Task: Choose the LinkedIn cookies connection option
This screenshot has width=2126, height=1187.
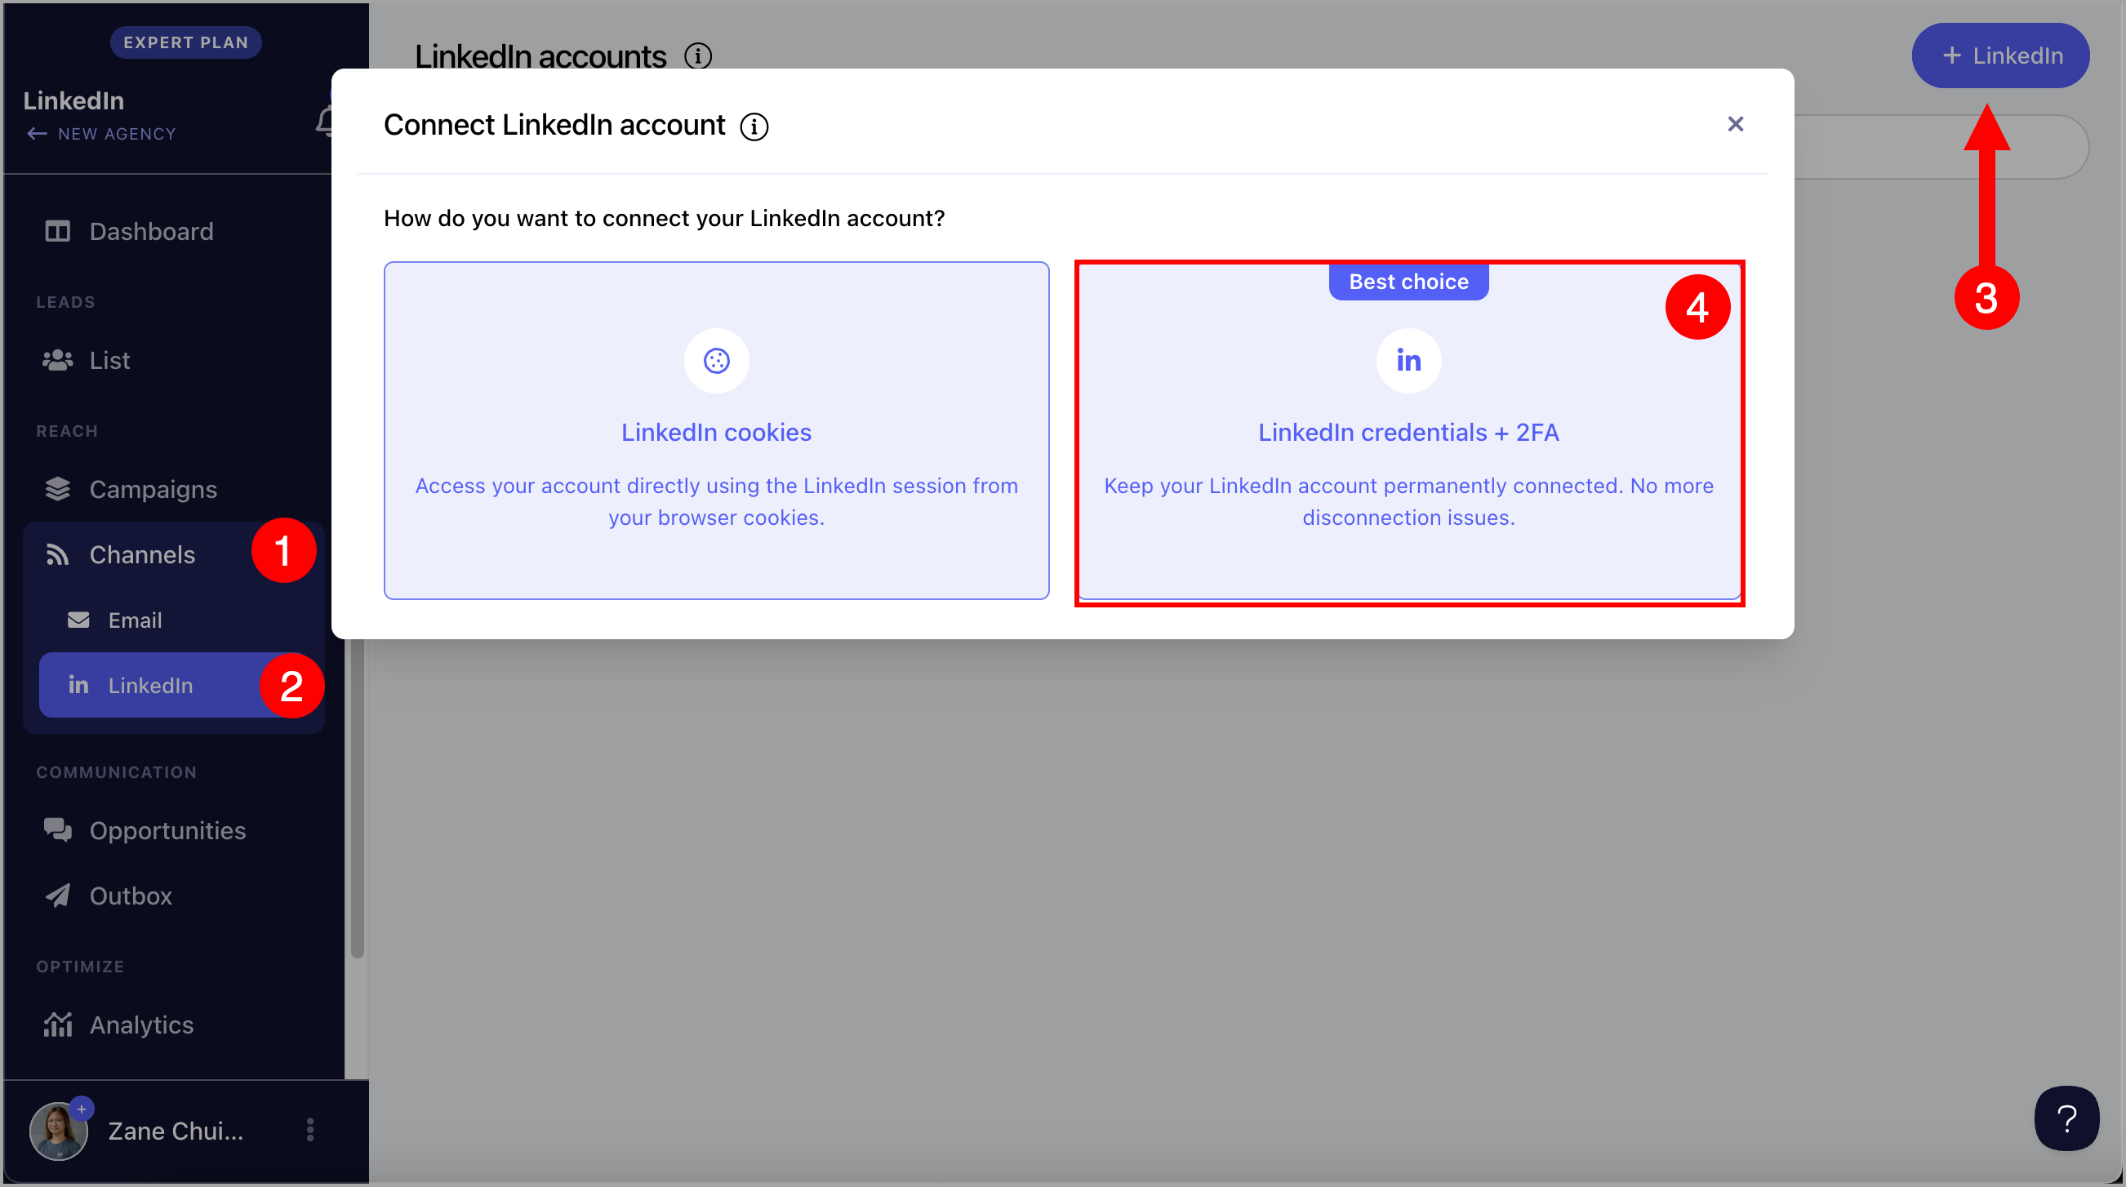Action: tap(716, 431)
